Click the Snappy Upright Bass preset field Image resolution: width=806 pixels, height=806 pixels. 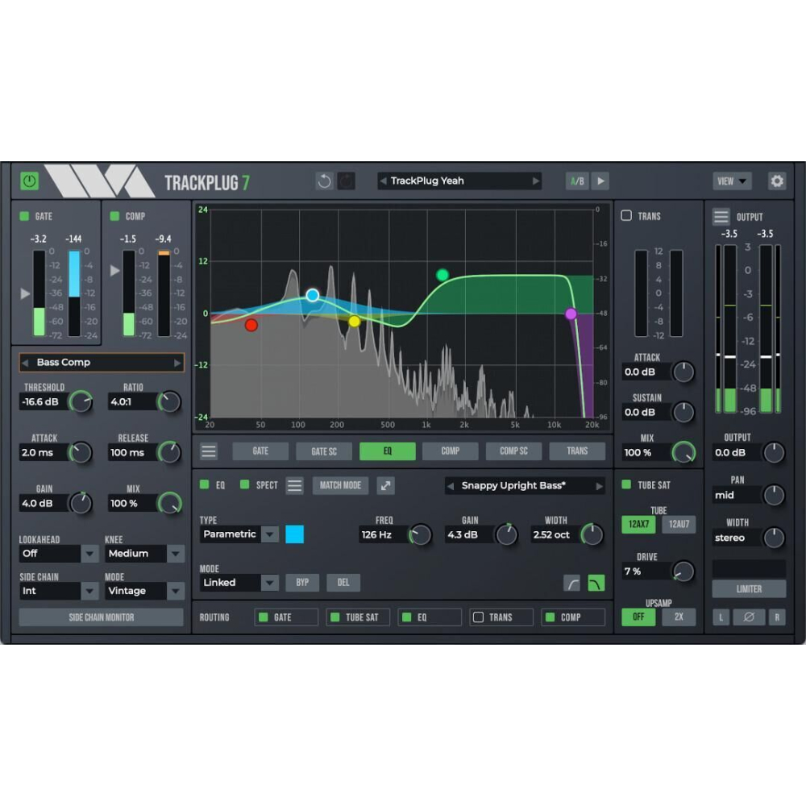pyautogui.click(x=524, y=485)
